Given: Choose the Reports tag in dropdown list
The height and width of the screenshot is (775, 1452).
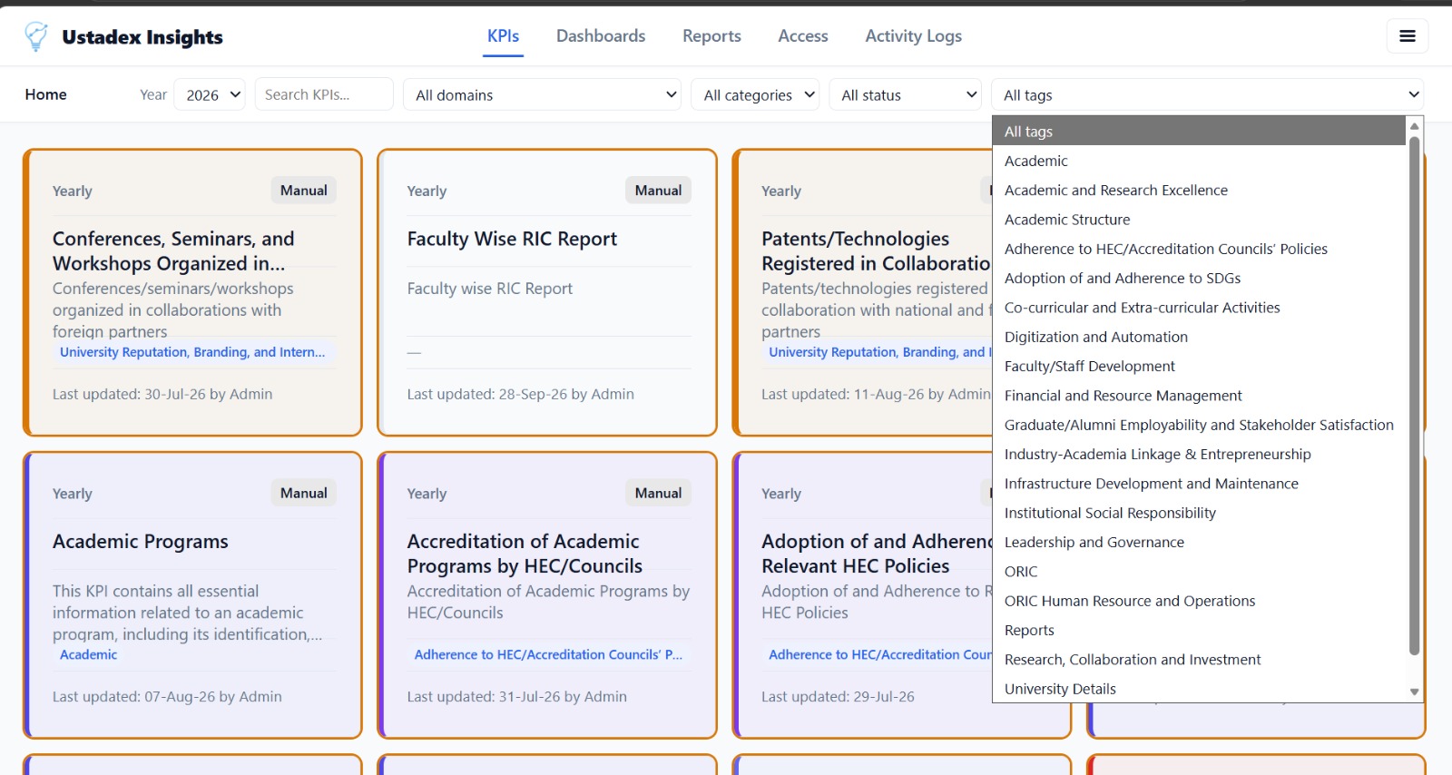Looking at the screenshot, I should click(x=1199, y=630).
